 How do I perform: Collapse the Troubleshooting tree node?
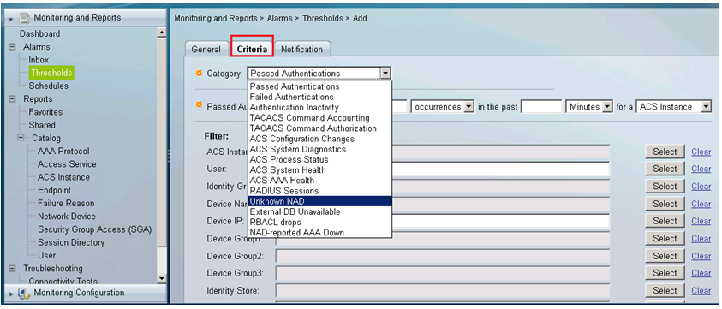(13, 269)
